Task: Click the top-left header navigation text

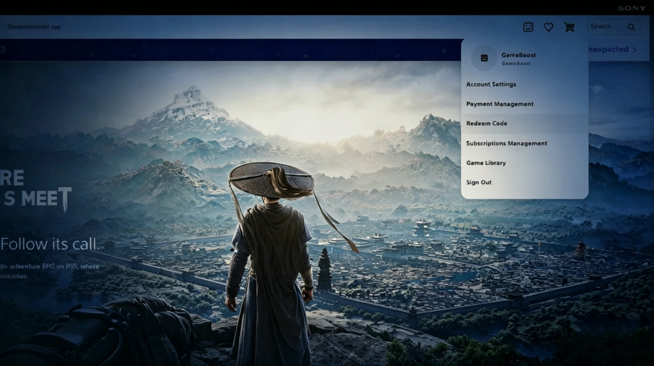Action: coord(34,27)
